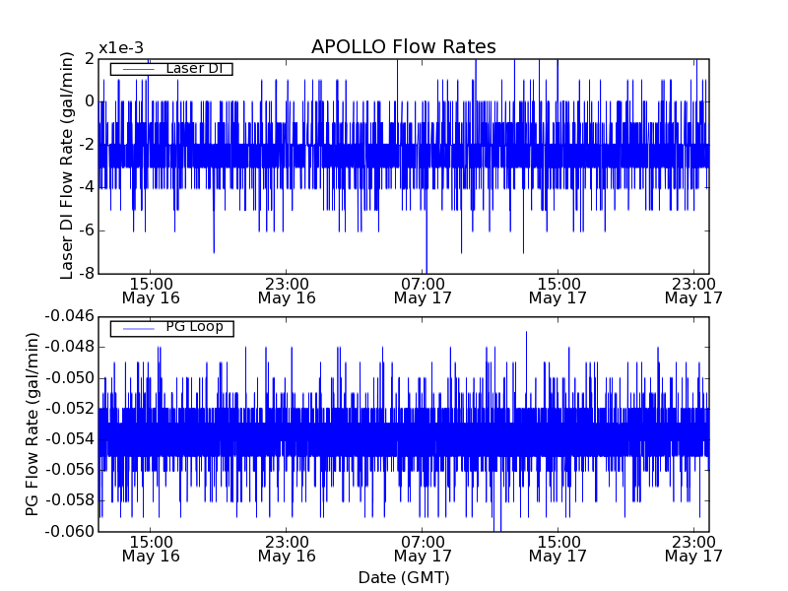Select the "PG Loop" legend label
This screenshot has width=788, height=591.
(x=194, y=327)
